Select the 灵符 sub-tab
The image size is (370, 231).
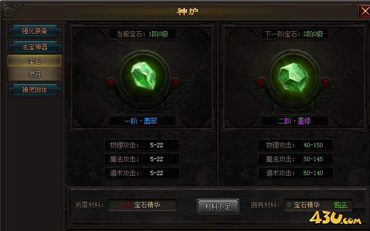pos(34,74)
